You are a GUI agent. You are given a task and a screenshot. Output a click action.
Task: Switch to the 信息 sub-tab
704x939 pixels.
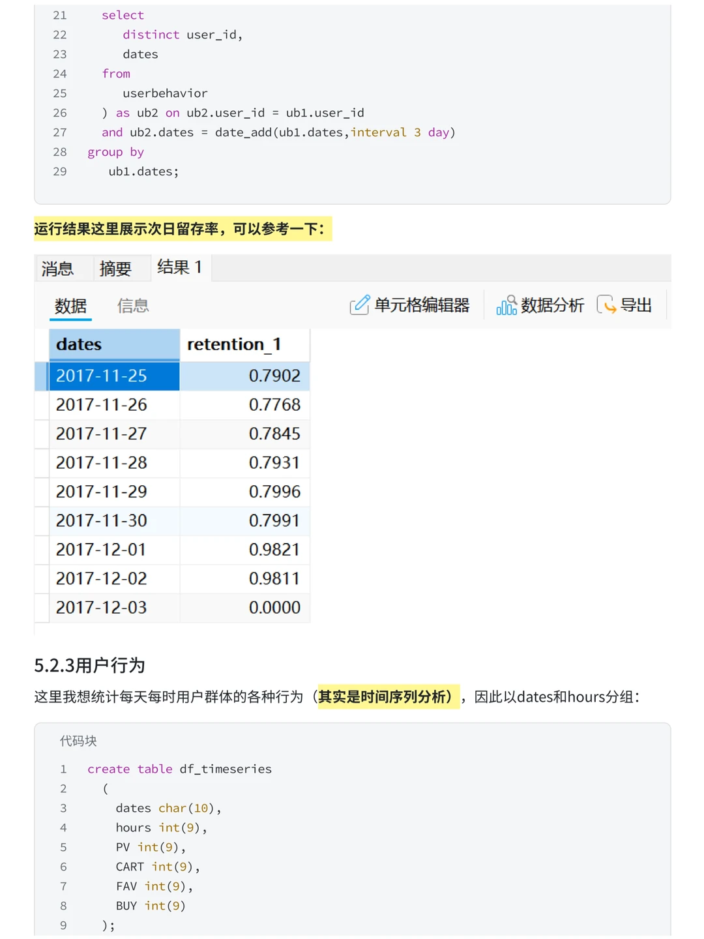coord(133,306)
